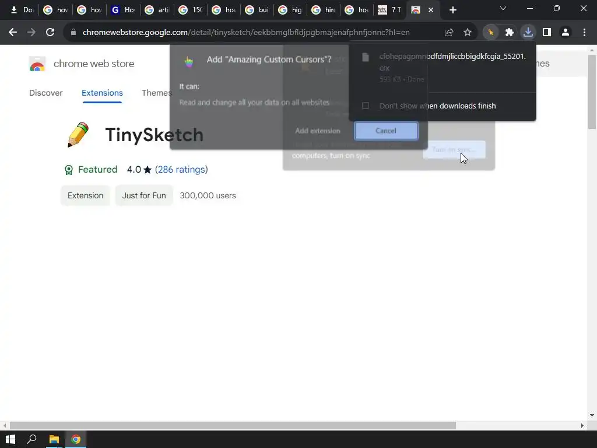
Task: Switch to the 'hire' Google tab
Action: 324,10
